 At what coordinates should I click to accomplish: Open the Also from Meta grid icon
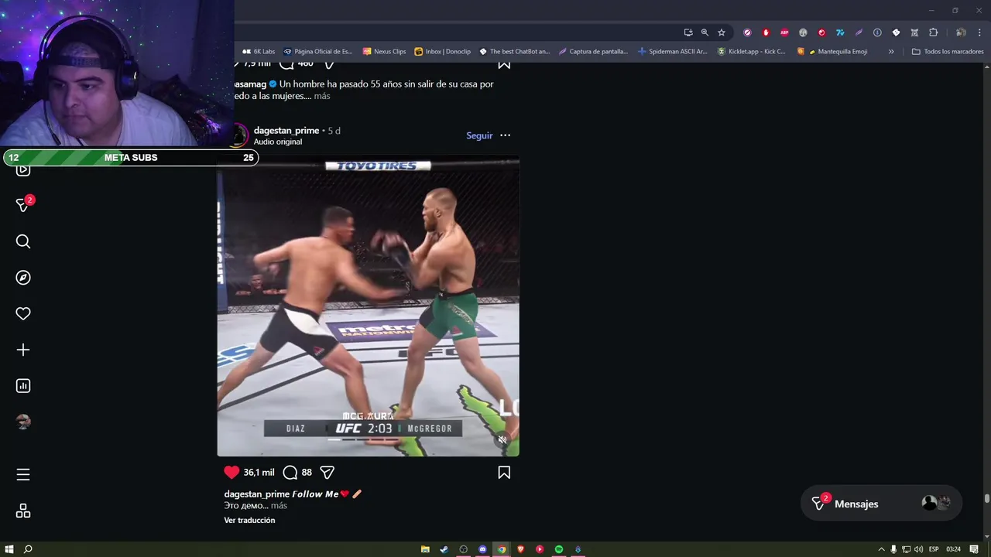(x=23, y=511)
